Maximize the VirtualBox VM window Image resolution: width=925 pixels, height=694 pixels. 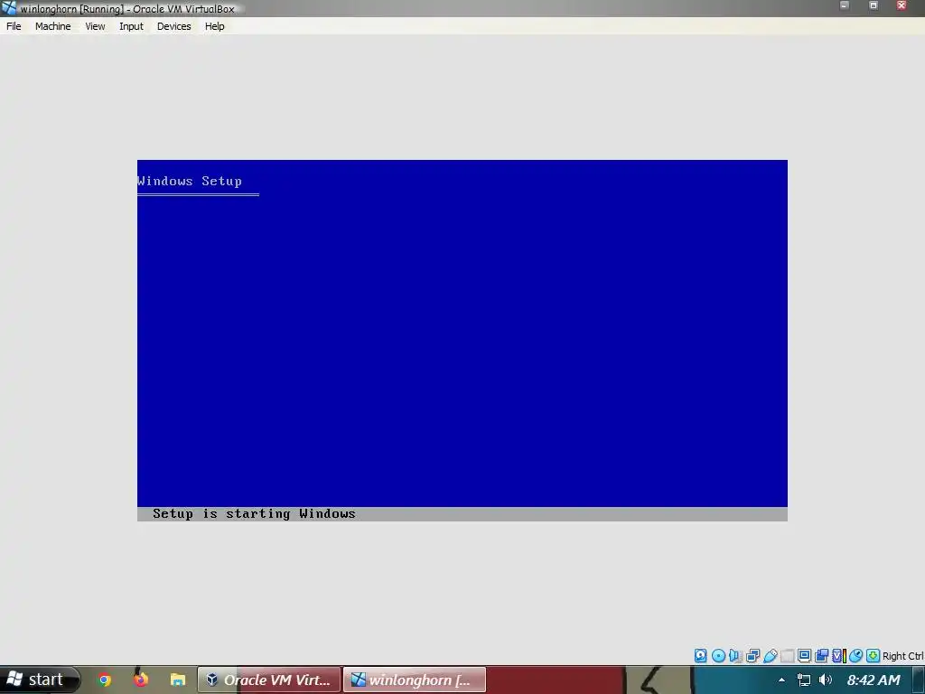[874, 6]
